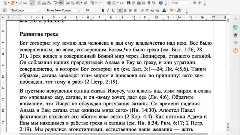The image size is (240, 135).
Task: Click the Cut scissors icon
Action: pos(67,3)
